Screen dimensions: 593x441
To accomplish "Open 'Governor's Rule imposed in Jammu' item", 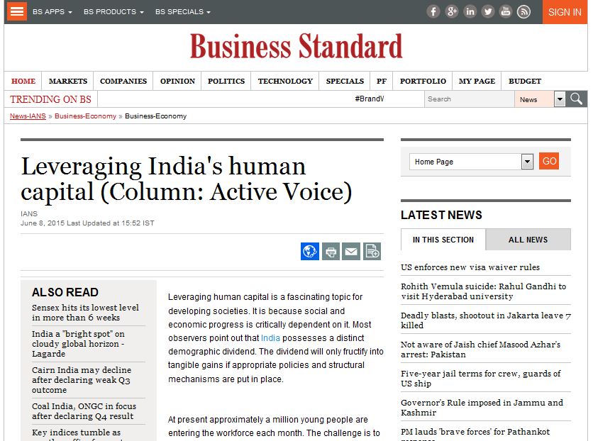I will click(482, 408).
